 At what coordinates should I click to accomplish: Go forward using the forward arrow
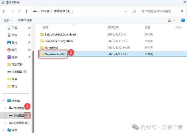(x=12, y=11)
